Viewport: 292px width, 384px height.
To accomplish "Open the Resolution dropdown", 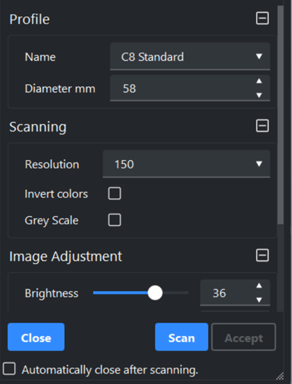I will coord(186,164).
